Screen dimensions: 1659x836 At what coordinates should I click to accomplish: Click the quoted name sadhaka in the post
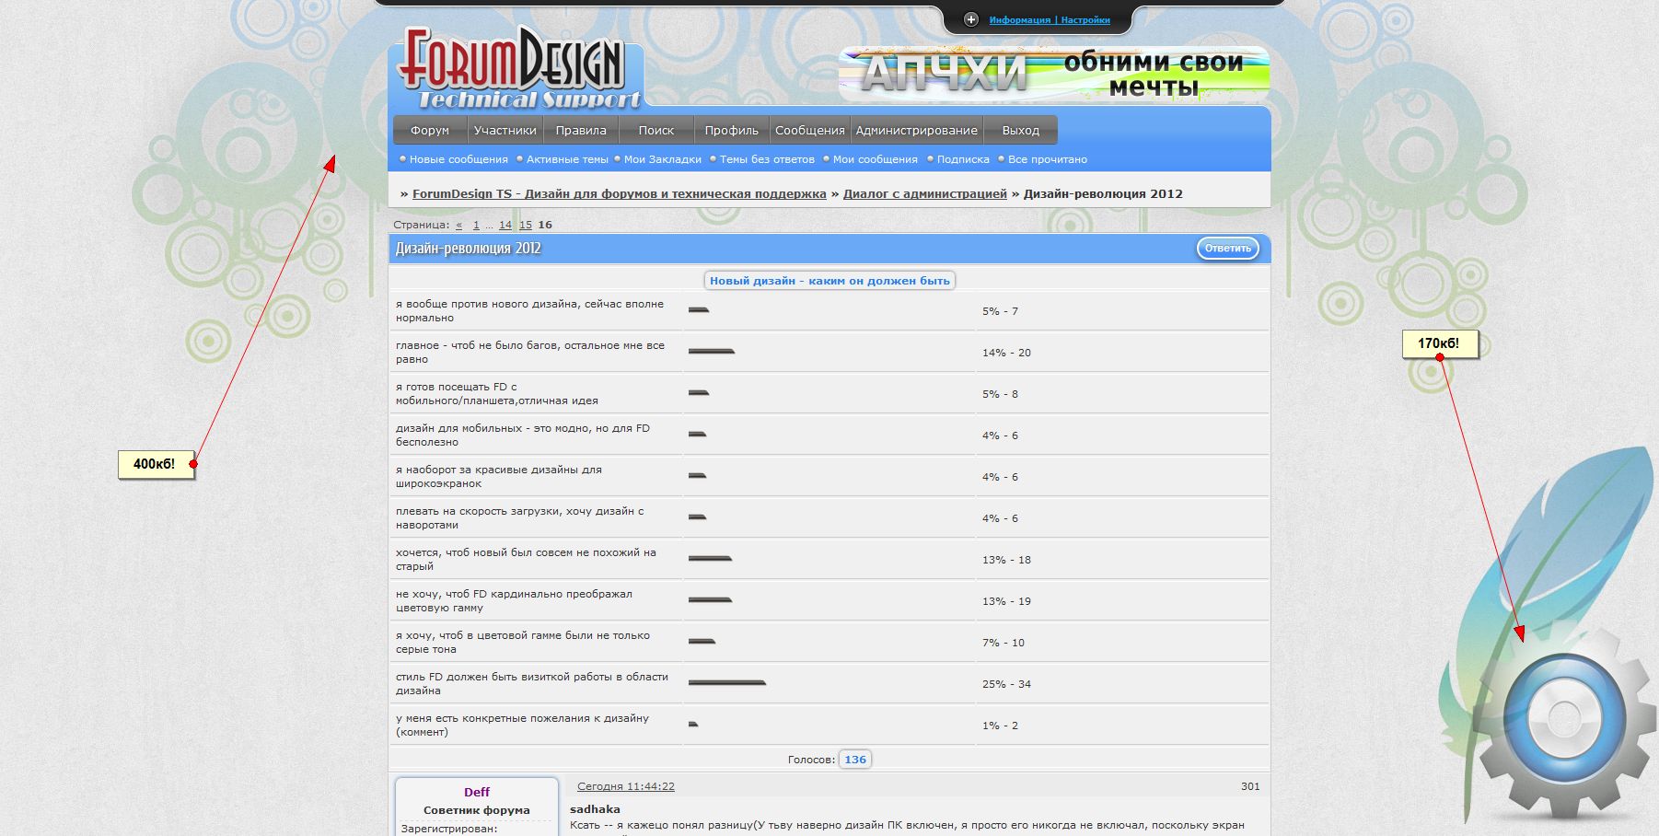[595, 809]
